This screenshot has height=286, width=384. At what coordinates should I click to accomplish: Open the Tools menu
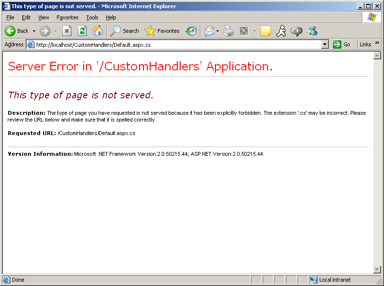(92, 17)
